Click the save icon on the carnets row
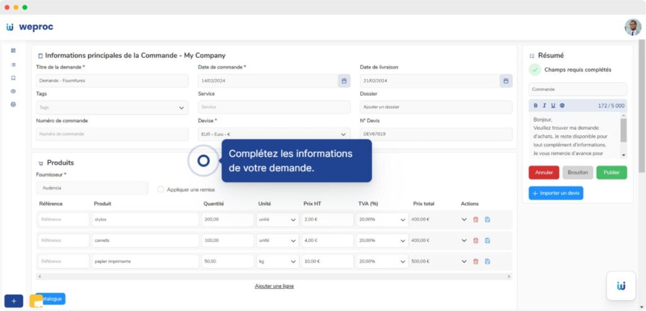This screenshot has height=311, width=646. click(488, 240)
